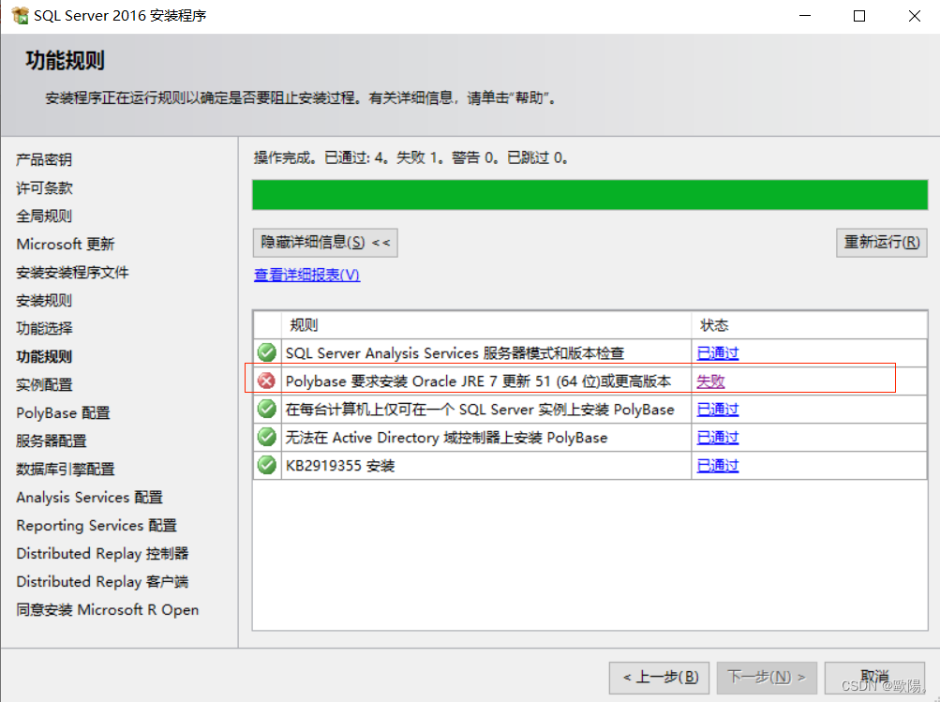This screenshot has height=702, width=940.
Task: Select the 安装安装程序文件 step
Action: tap(72, 272)
